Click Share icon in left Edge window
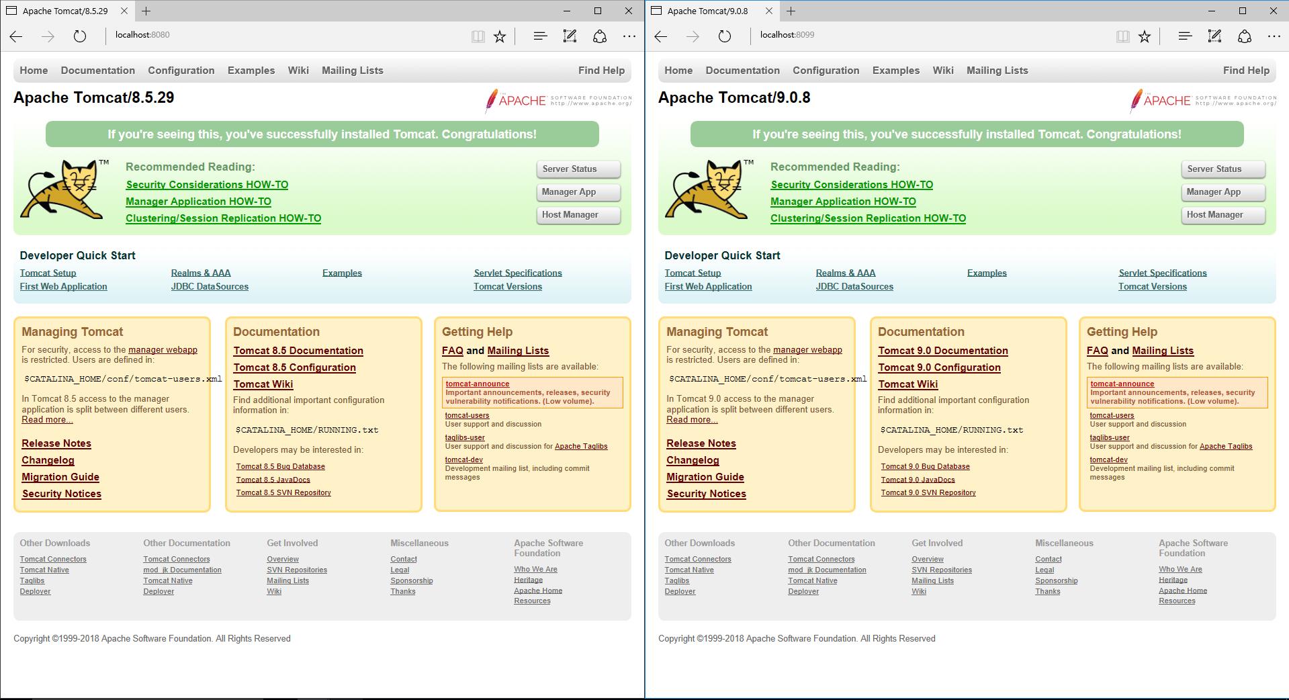The image size is (1289, 700). coord(600,36)
